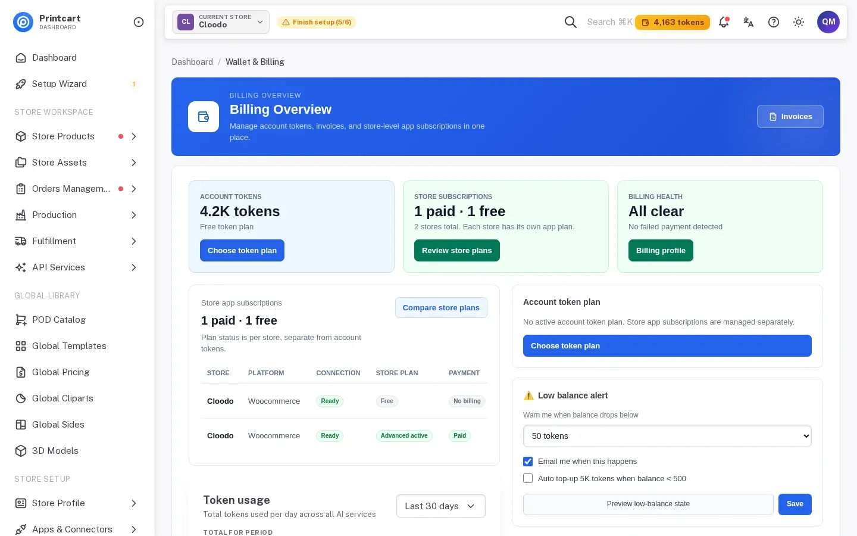Enable Auto top-up 5K tokens checkbox

[528, 478]
